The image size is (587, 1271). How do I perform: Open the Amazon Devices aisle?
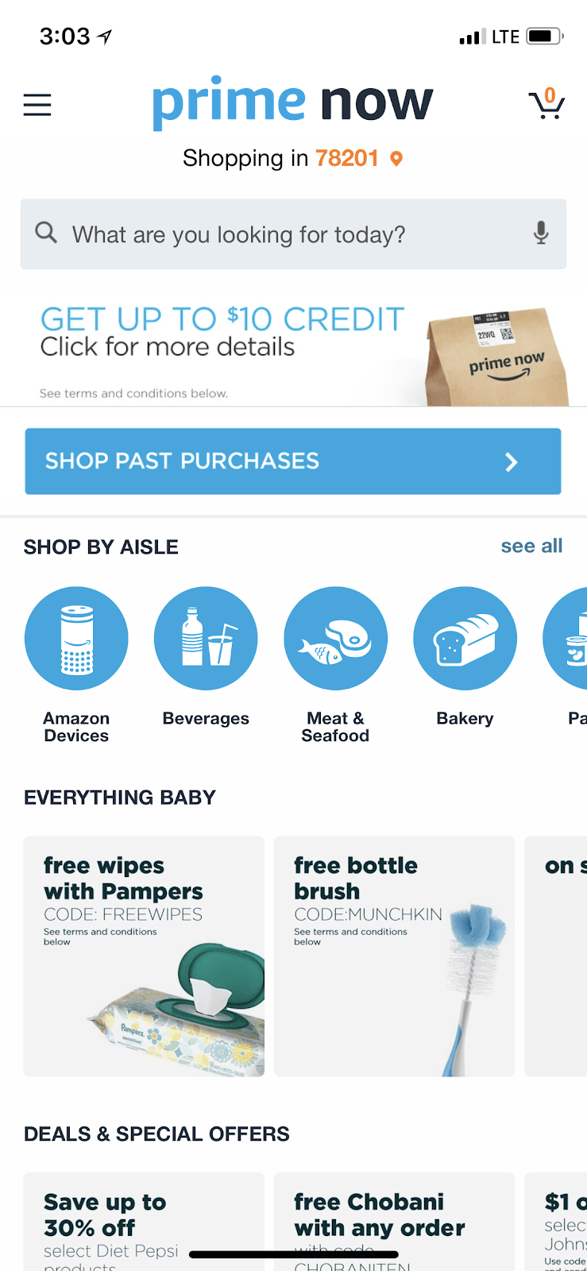click(76, 638)
